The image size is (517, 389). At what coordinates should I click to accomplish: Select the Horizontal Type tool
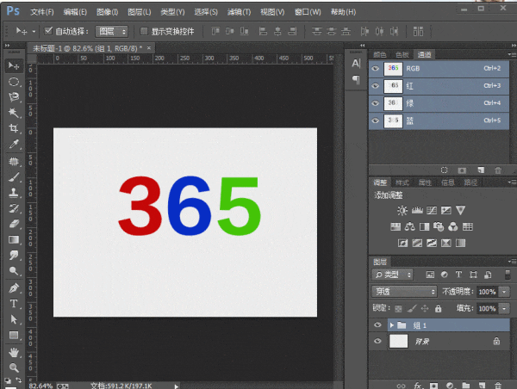tap(14, 304)
